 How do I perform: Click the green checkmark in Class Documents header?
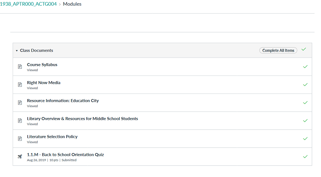pyautogui.click(x=304, y=50)
